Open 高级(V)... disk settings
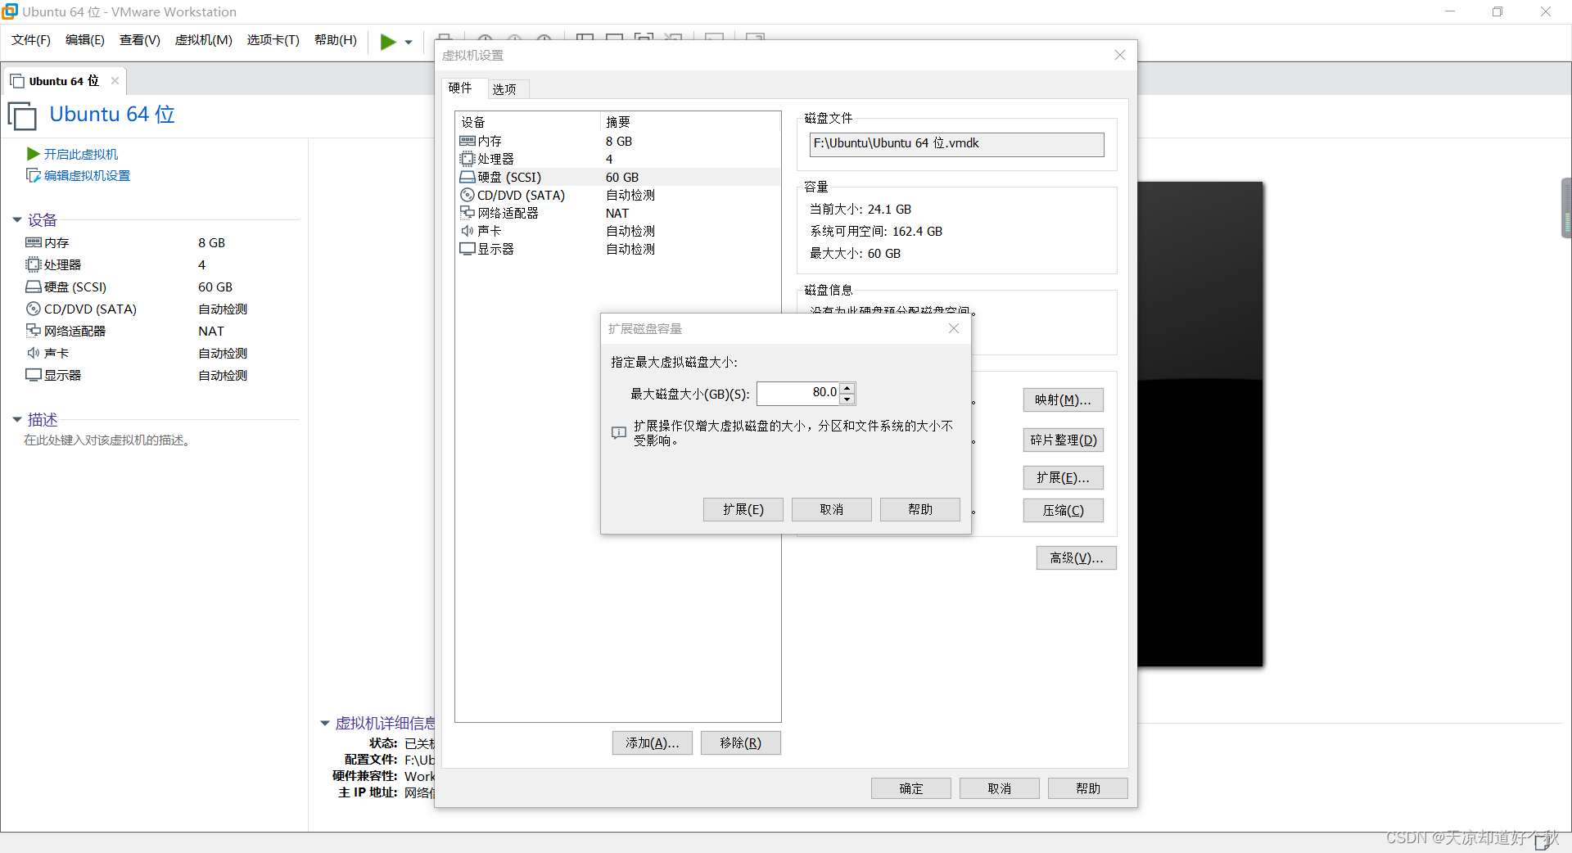 (x=1077, y=557)
